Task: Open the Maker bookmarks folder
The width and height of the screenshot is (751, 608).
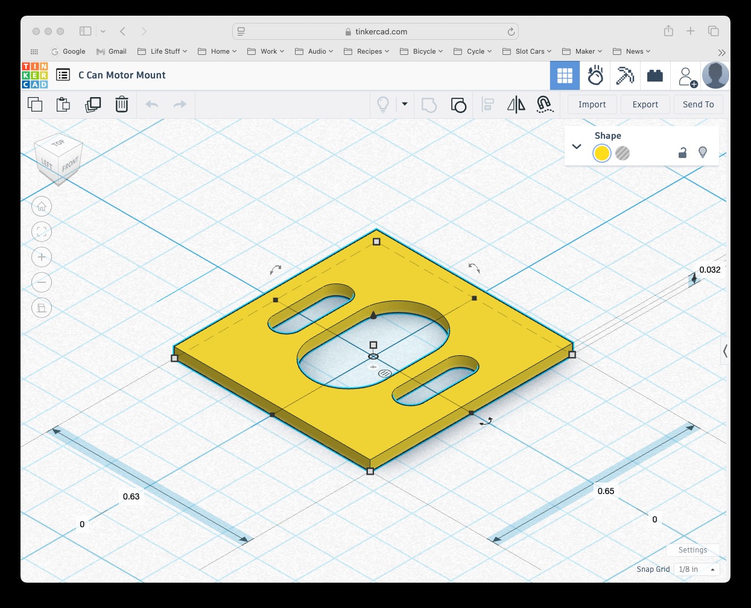Action: point(582,51)
